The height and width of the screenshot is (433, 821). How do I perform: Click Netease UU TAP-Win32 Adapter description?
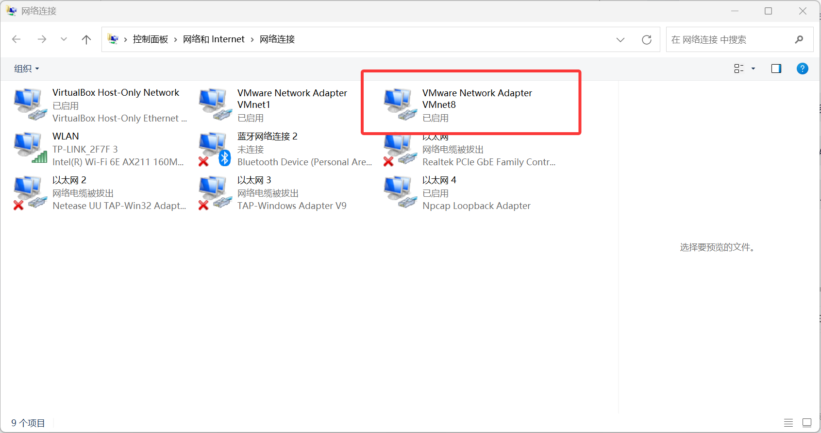tap(119, 206)
